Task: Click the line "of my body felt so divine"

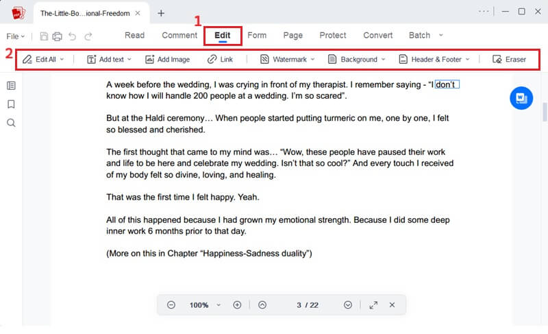Action: 191,175
